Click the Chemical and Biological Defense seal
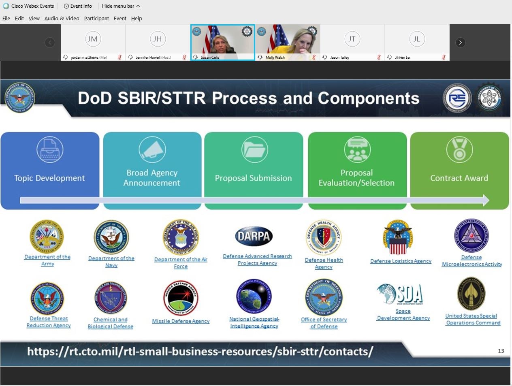512x386 pixels. click(x=111, y=298)
